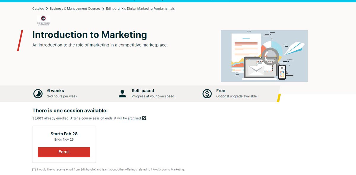This screenshot has height=175, width=356.
Task: Click the first breadcrumb chevron separator after Catalog
Action: (47, 9)
